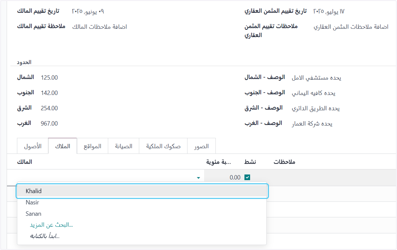Screen dimensions: 397x250
Task: Edit north description يحده مستشفي الامل
Action: (316, 78)
